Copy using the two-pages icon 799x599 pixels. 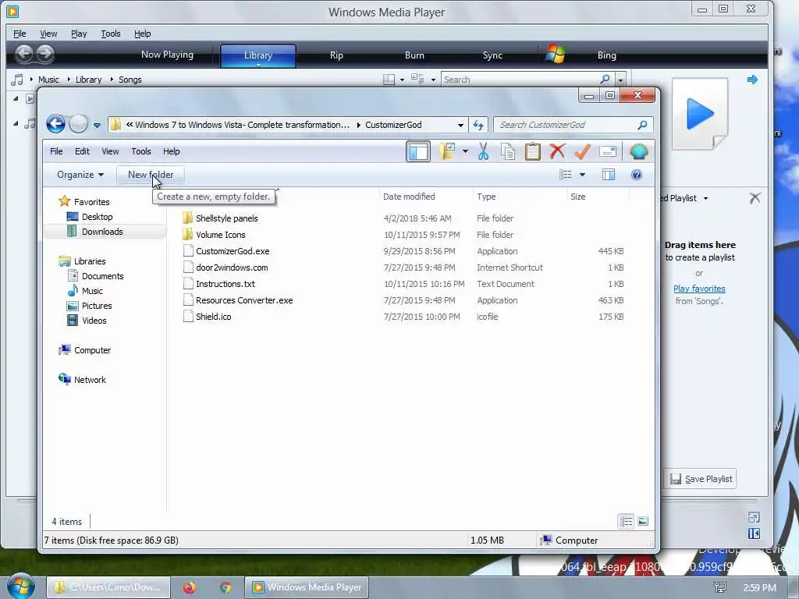(507, 152)
